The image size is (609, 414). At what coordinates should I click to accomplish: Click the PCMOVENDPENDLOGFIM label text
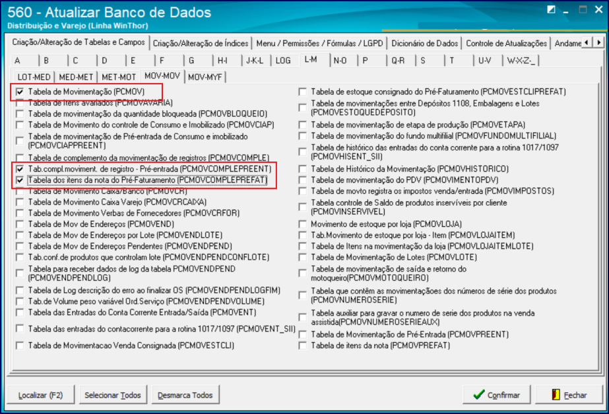point(154,290)
